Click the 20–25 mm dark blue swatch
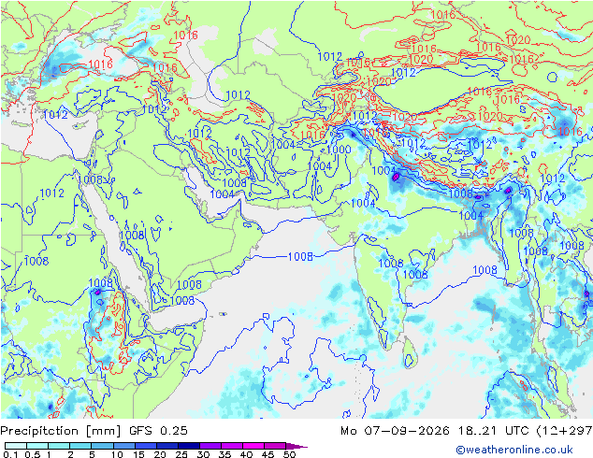The height and width of the screenshot is (458, 593). coord(166,446)
